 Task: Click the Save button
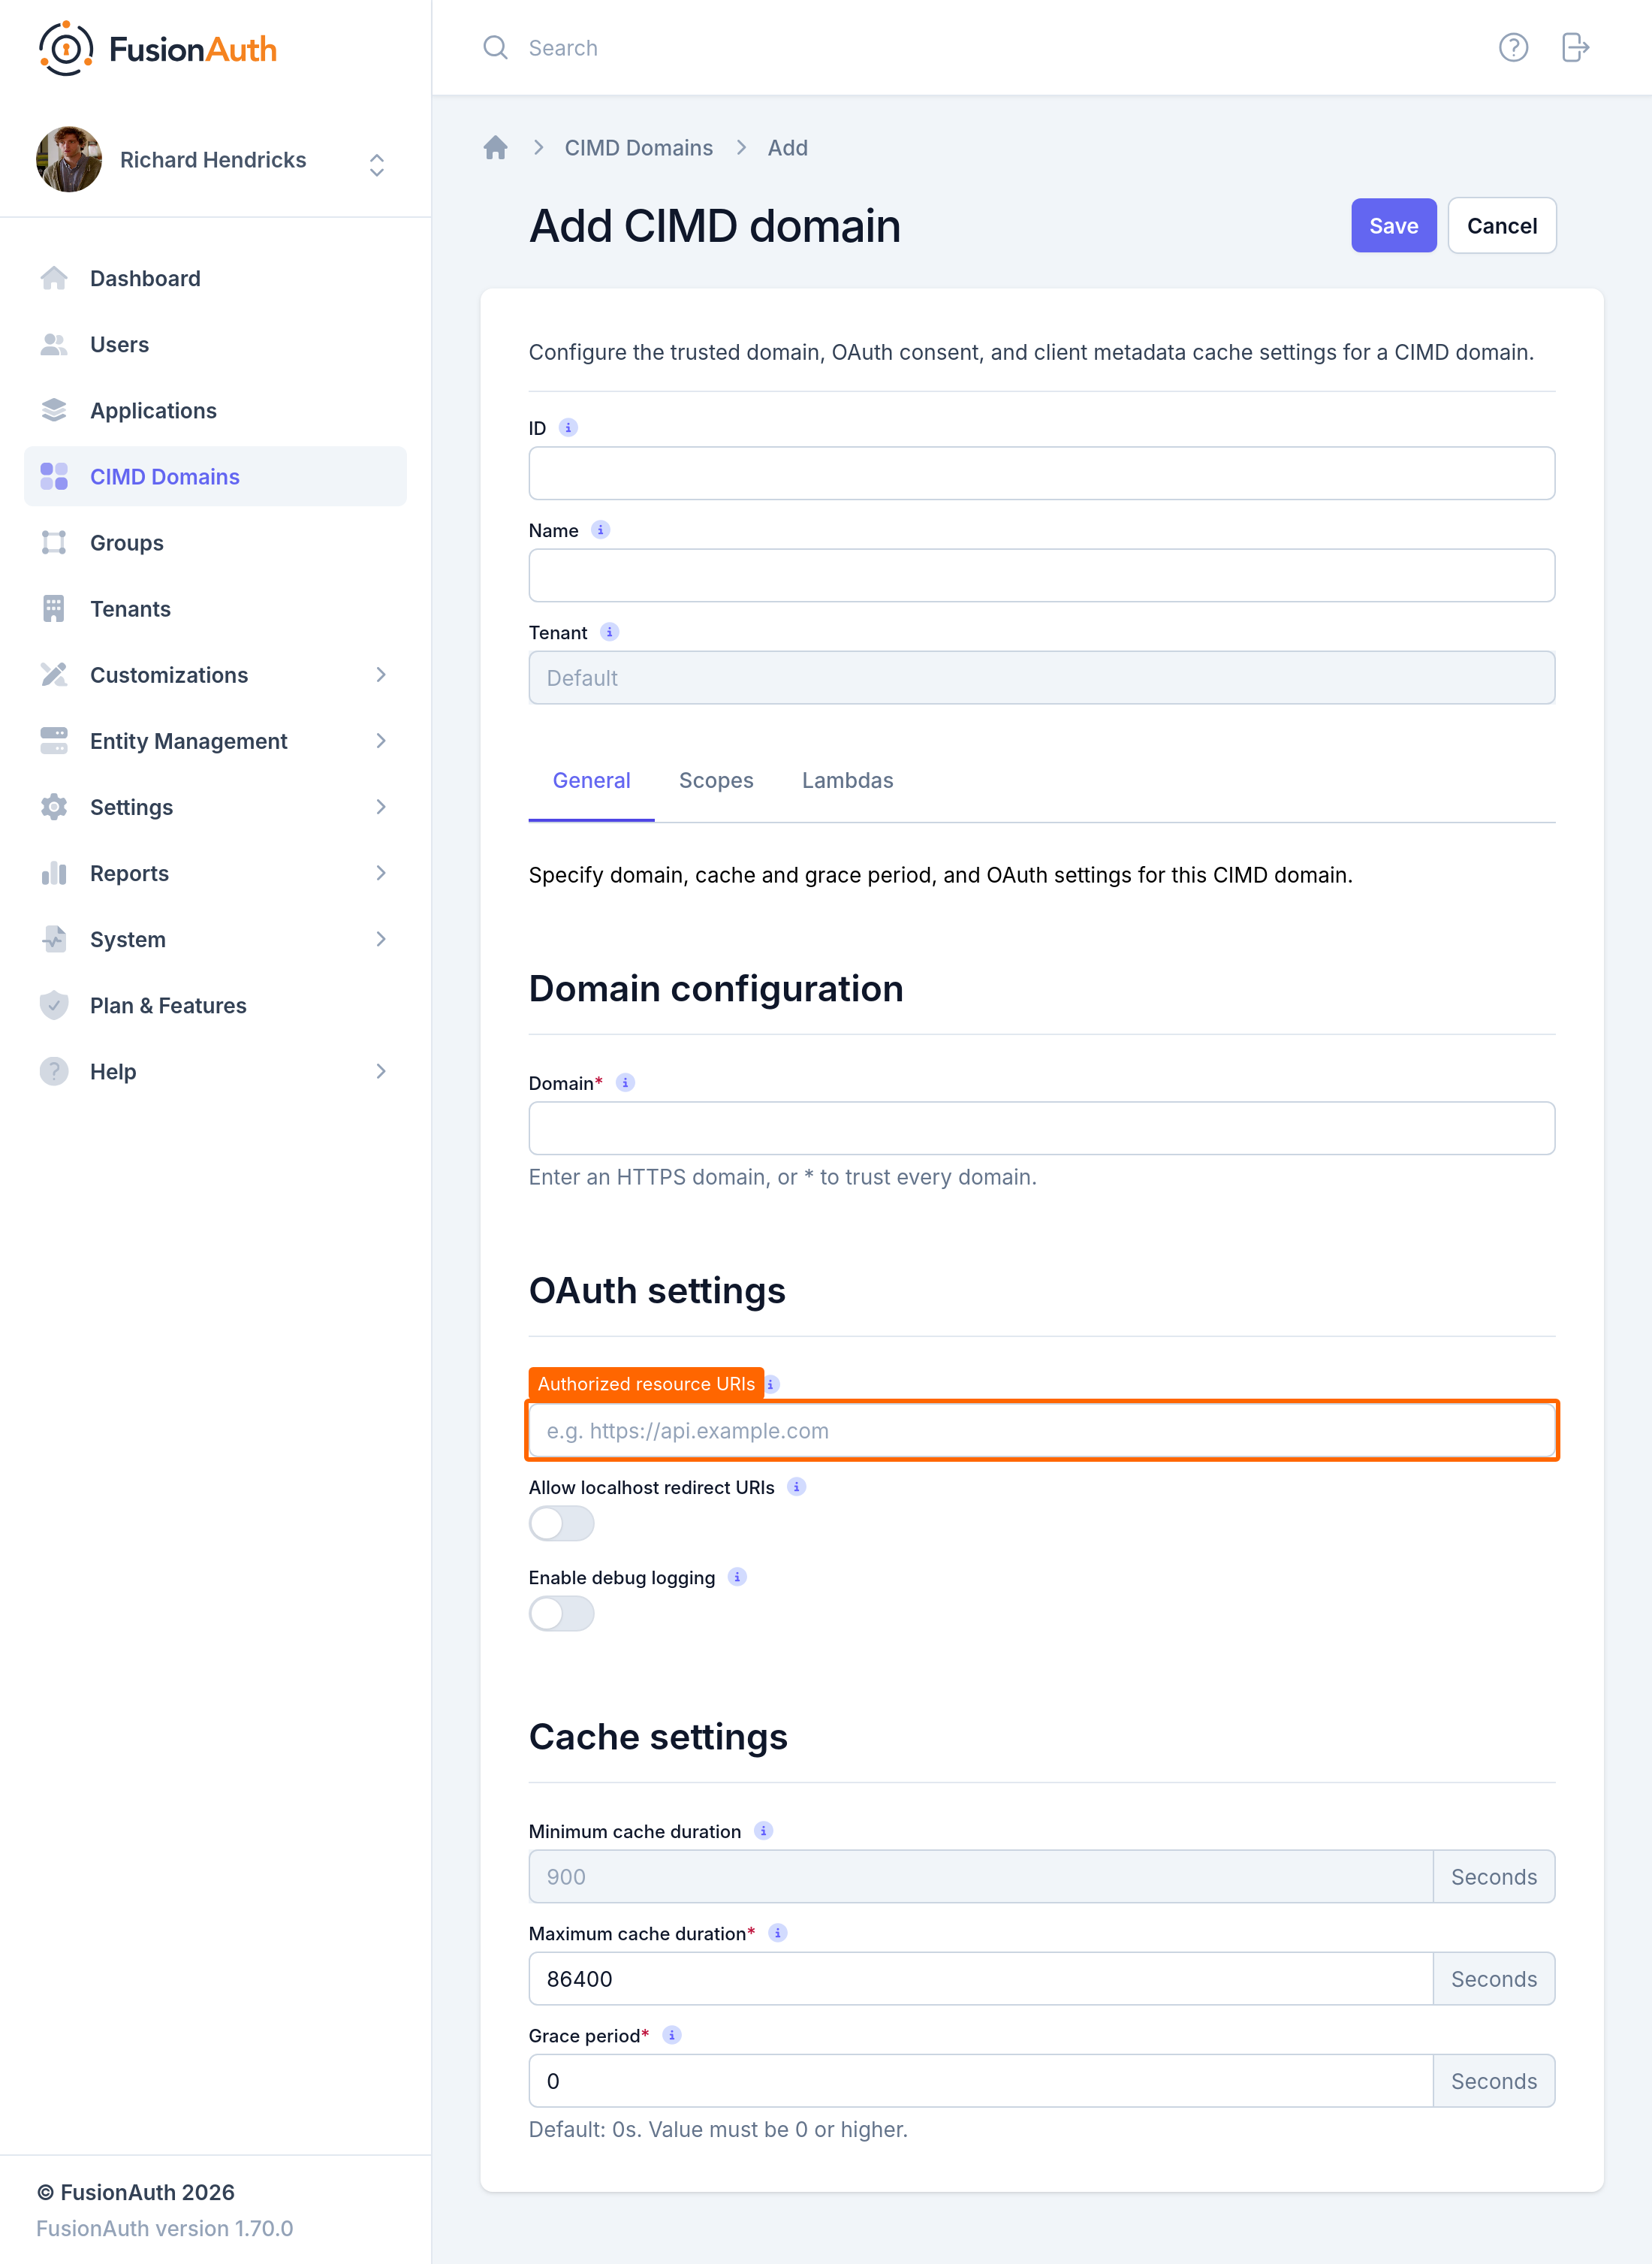(x=1393, y=226)
